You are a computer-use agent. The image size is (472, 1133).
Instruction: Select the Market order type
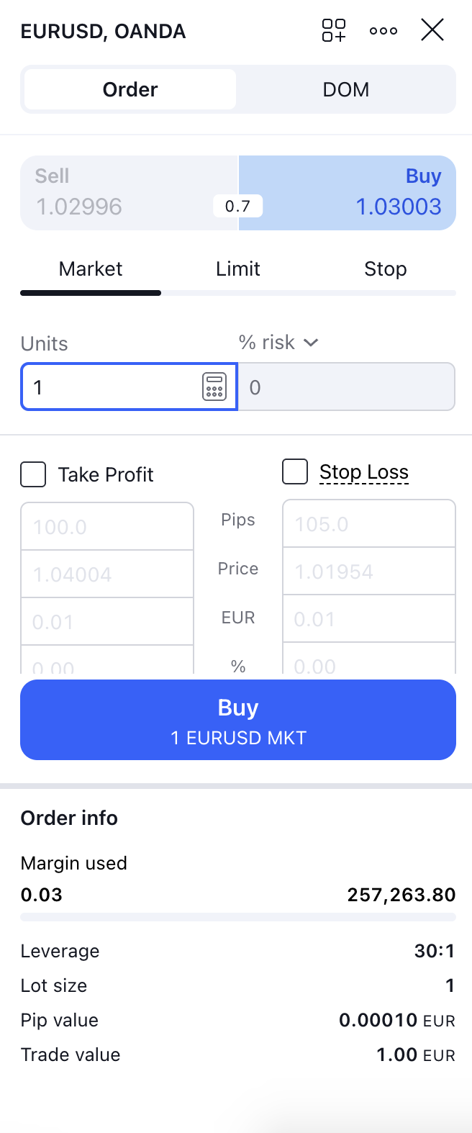coord(91,269)
